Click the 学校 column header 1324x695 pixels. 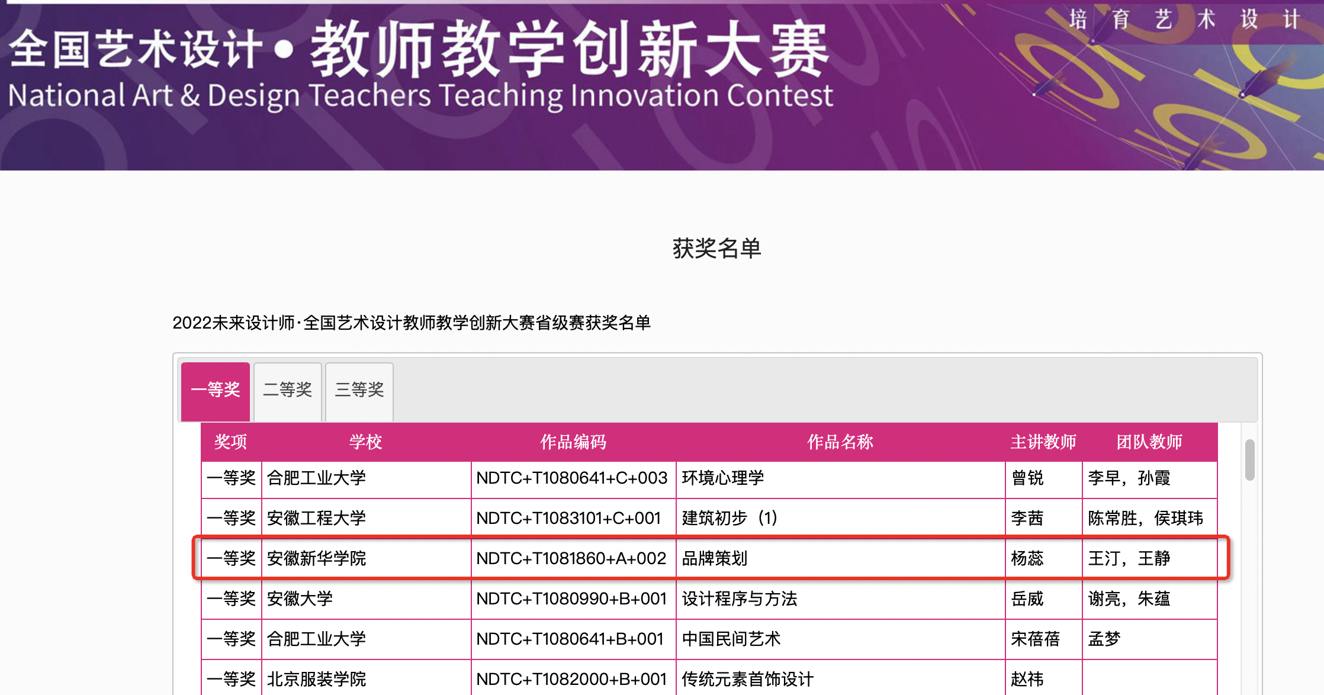[365, 442]
